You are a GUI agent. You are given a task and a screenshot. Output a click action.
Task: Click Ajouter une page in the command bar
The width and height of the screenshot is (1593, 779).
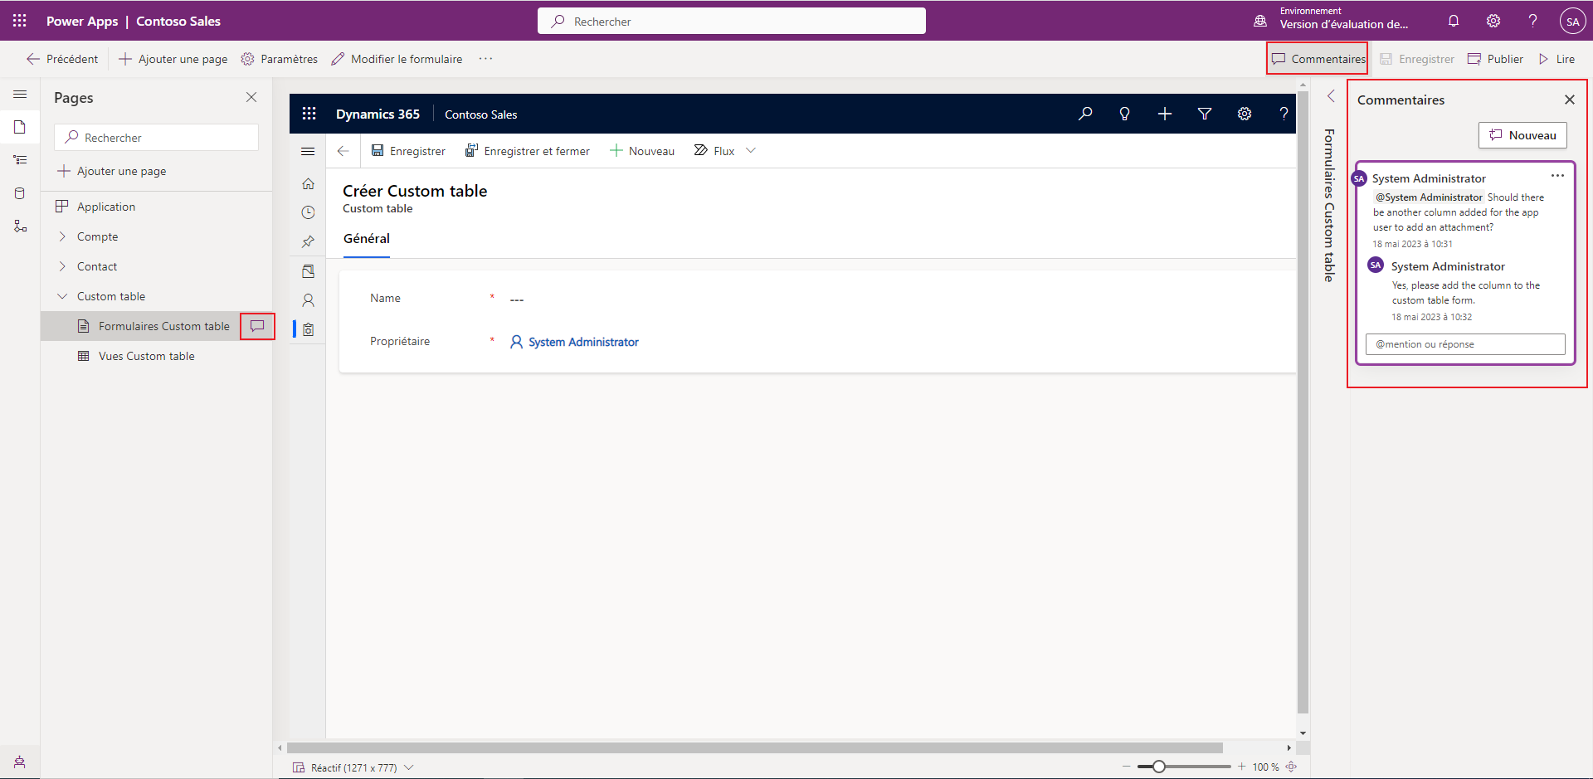coord(173,59)
